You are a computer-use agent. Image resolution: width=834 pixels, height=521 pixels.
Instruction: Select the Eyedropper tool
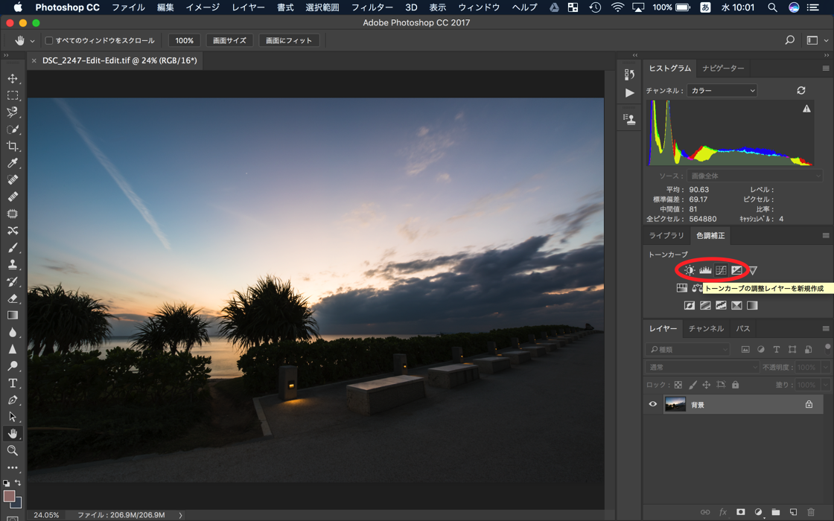[x=13, y=163]
